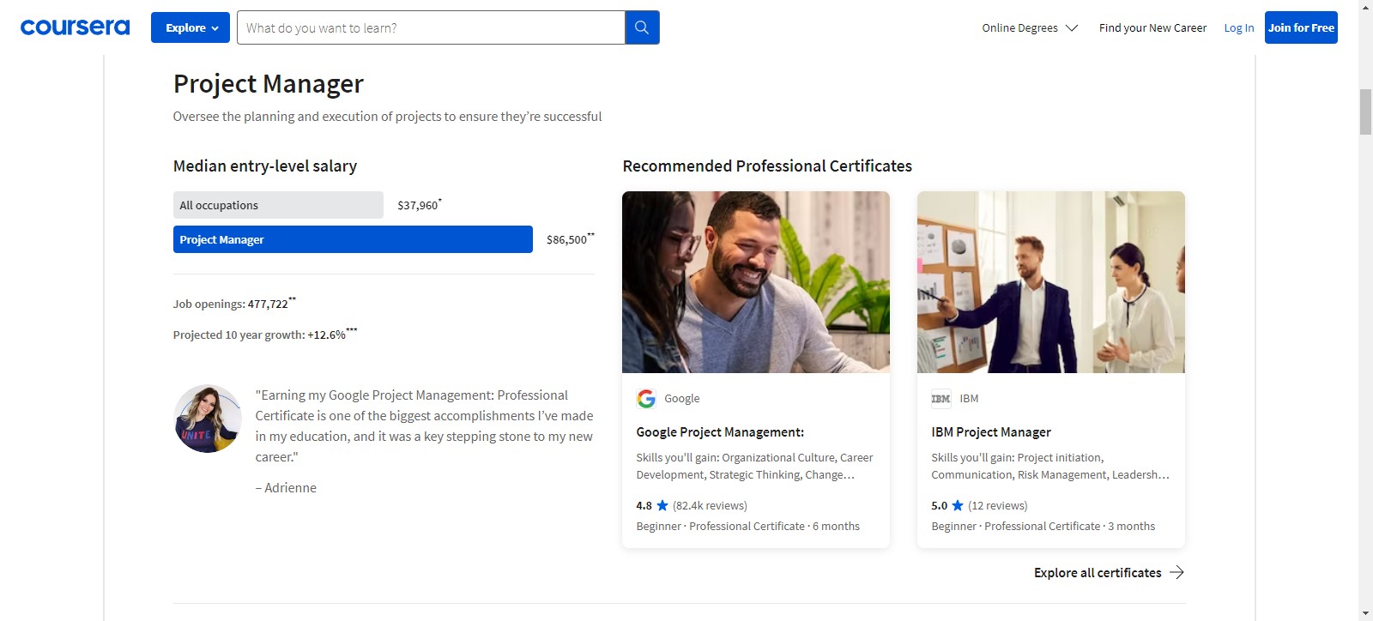
Task: Click the Find your New Career menu item
Action: click(1152, 27)
